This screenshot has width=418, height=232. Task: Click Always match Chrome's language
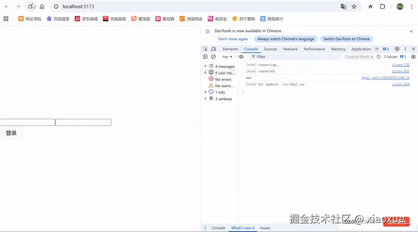285,39
